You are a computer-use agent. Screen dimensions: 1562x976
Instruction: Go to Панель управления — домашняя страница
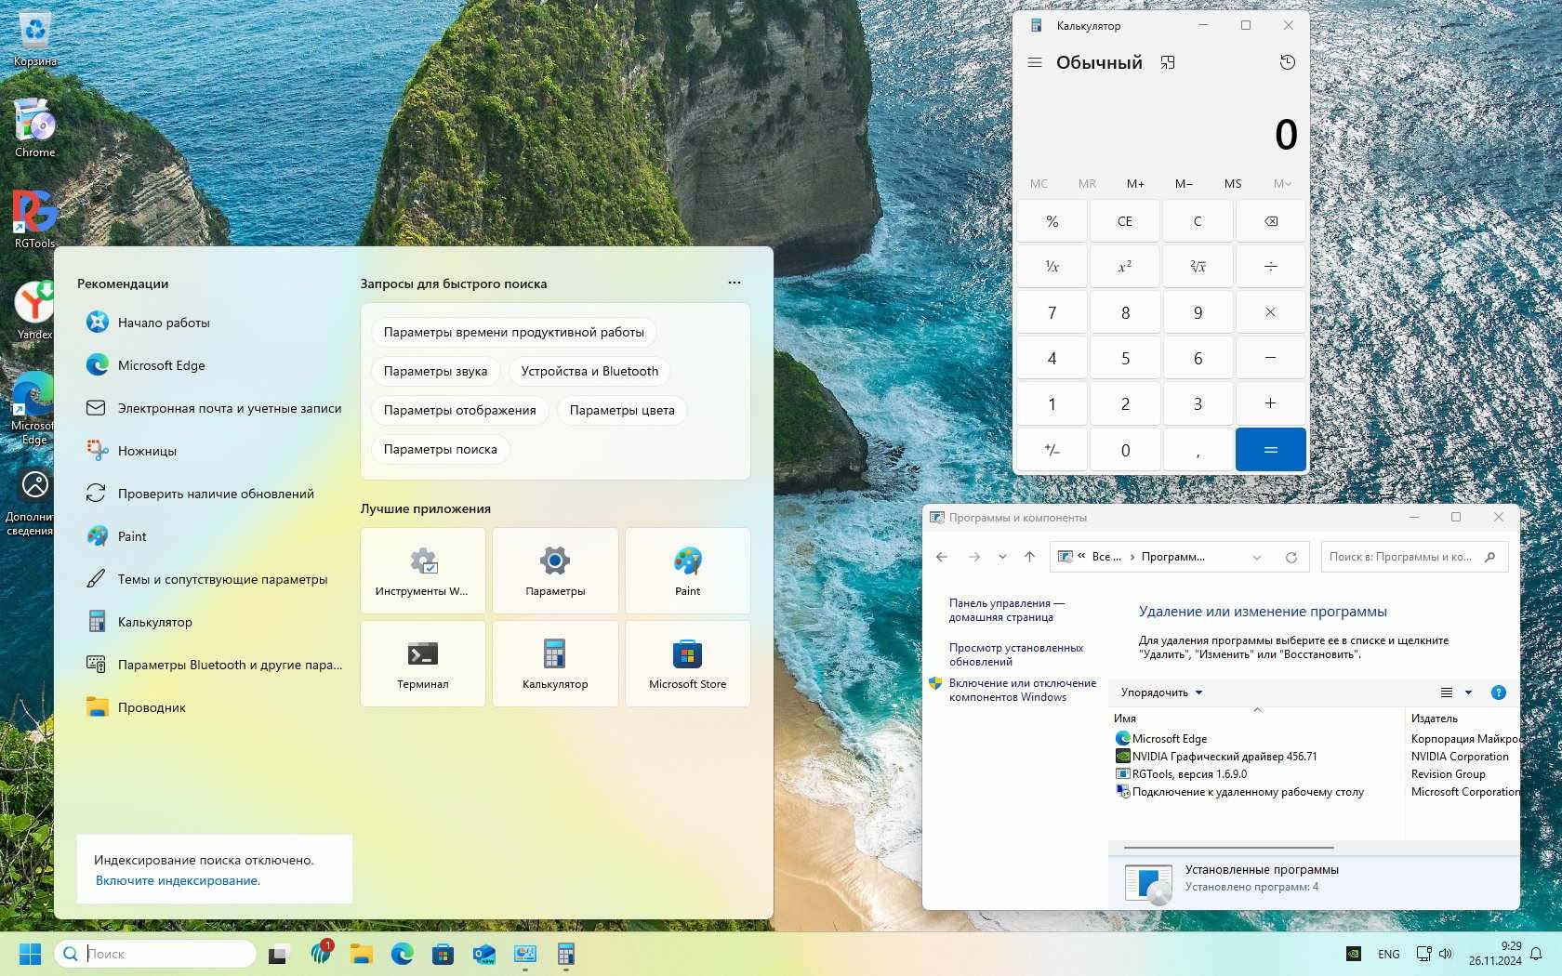[1006, 610]
